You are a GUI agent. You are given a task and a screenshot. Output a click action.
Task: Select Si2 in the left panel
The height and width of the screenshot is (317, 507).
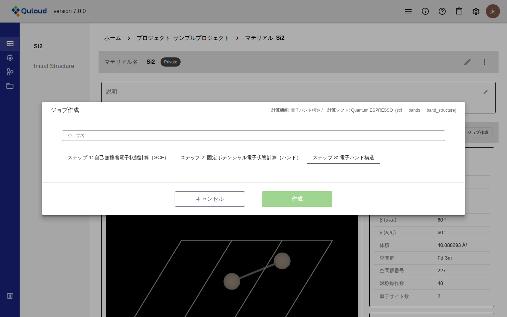pos(38,46)
